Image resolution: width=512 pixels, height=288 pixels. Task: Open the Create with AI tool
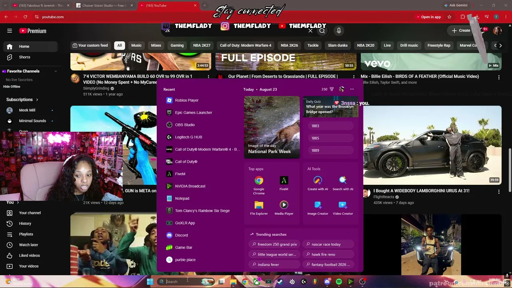pyautogui.click(x=318, y=184)
